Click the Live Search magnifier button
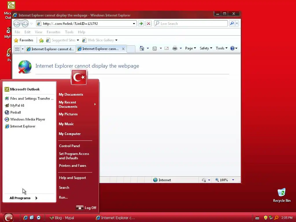 click(232, 23)
